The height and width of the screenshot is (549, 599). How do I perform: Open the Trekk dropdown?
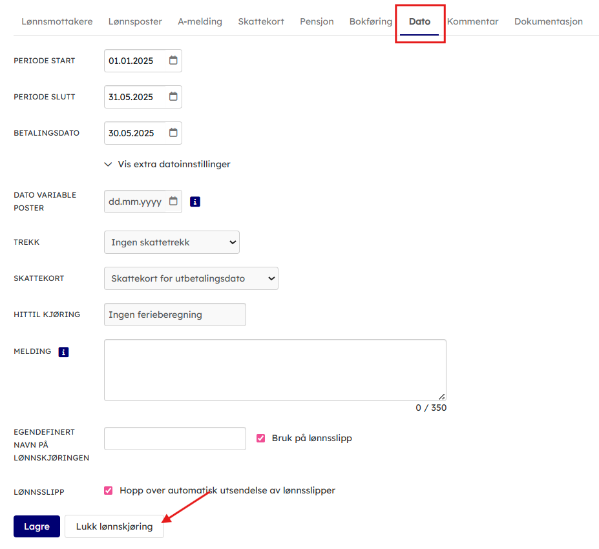(171, 242)
